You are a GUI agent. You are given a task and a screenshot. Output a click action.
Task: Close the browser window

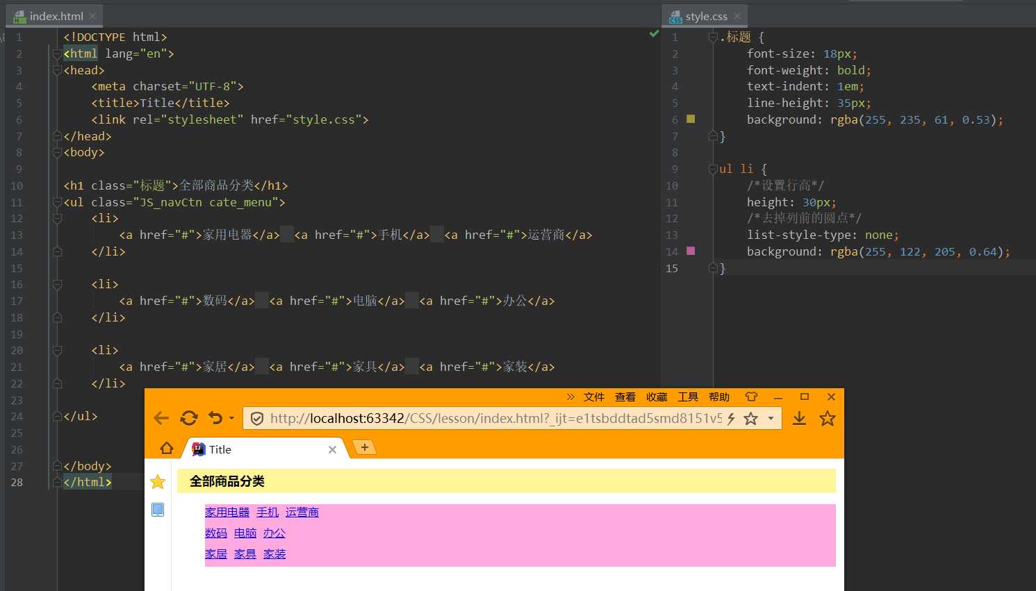(831, 397)
